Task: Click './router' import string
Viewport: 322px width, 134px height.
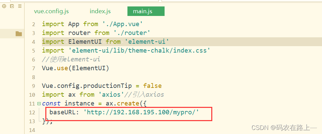Action: [132, 33]
